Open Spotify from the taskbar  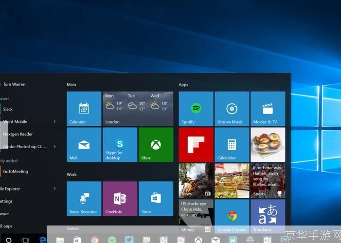tap(112, 240)
